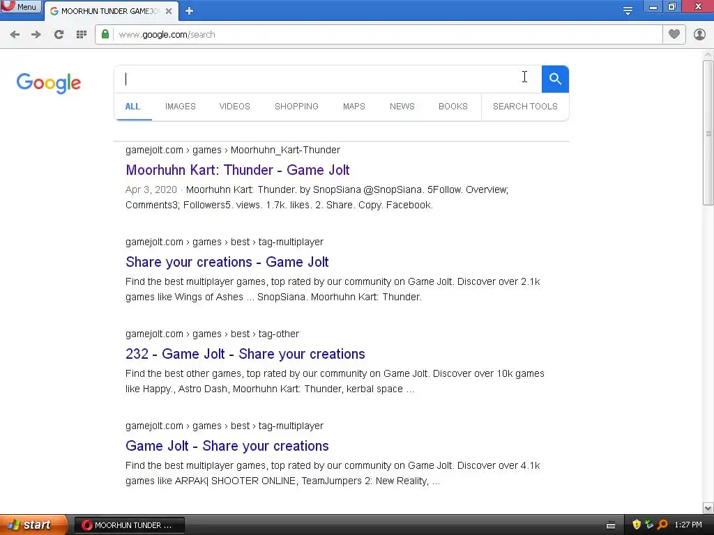The height and width of the screenshot is (535, 714).
Task: Open the Windows start button
Action: (33, 525)
